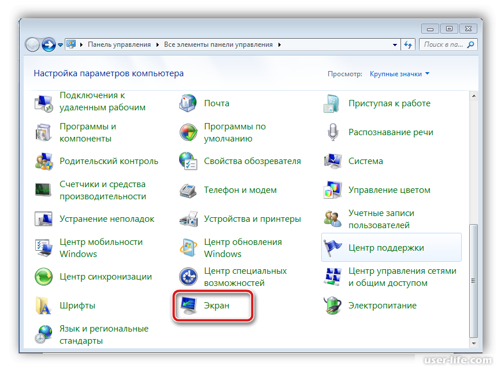Click the control panel icon in address bar
501x372 pixels.
tap(71, 44)
